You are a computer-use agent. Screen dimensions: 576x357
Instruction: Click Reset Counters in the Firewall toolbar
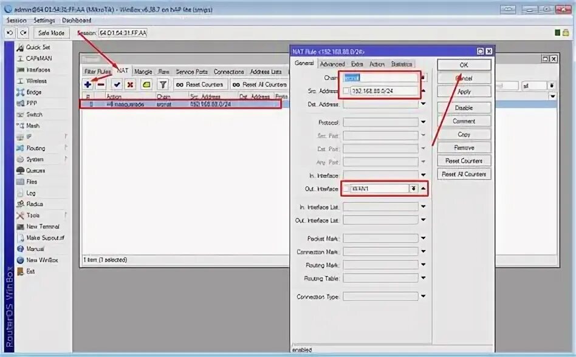coord(200,85)
